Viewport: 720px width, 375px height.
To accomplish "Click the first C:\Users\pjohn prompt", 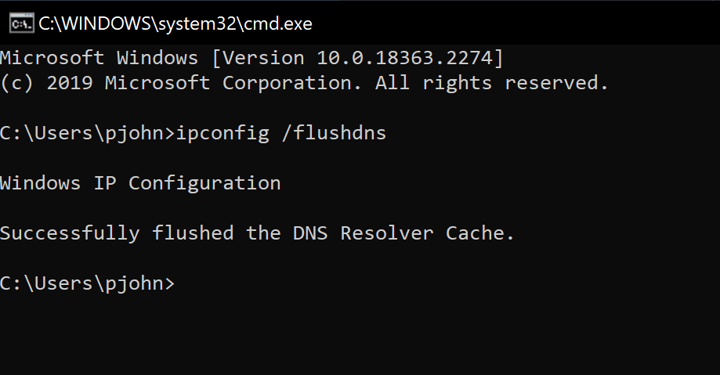I will [x=88, y=134].
